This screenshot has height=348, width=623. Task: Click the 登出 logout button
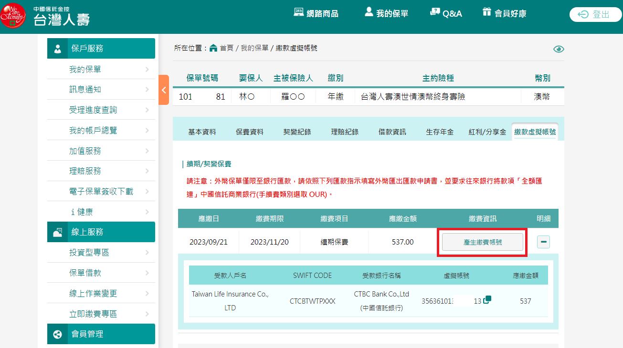(x=595, y=15)
